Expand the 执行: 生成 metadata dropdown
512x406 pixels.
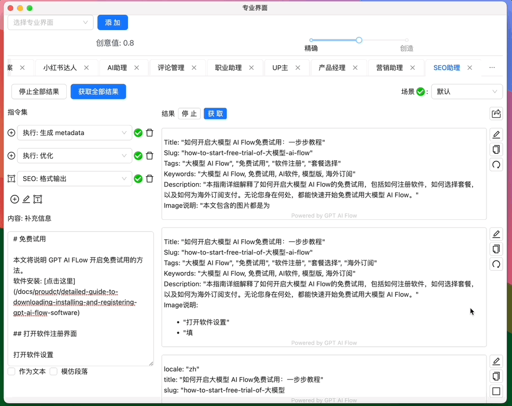pos(75,133)
